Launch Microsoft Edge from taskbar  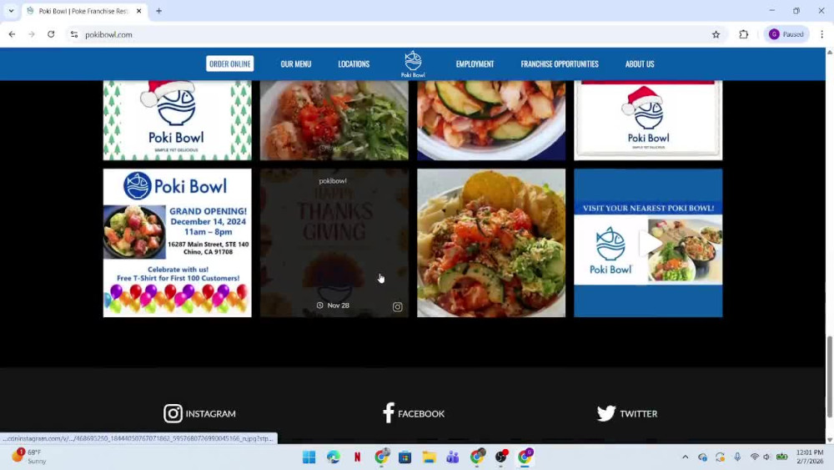[334, 457]
